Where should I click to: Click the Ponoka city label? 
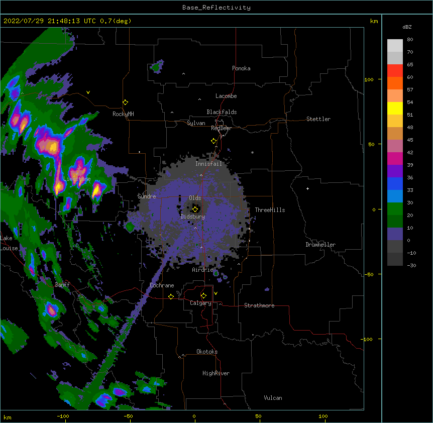click(x=241, y=68)
